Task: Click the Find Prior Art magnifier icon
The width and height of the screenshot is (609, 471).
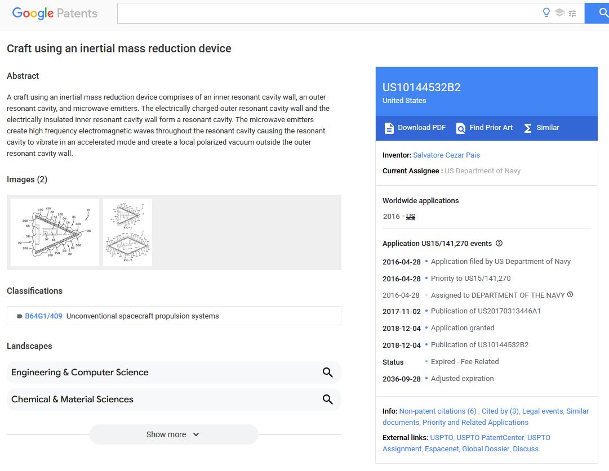Action: click(x=461, y=128)
